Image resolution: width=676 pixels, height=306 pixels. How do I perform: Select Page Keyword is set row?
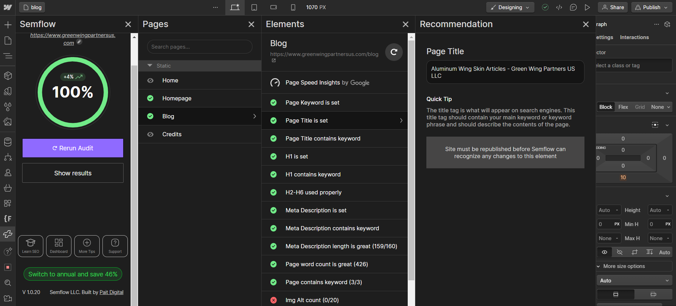(x=334, y=102)
